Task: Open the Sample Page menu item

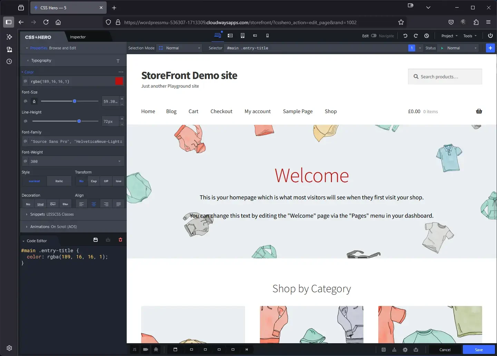Action: pos(298,111)
